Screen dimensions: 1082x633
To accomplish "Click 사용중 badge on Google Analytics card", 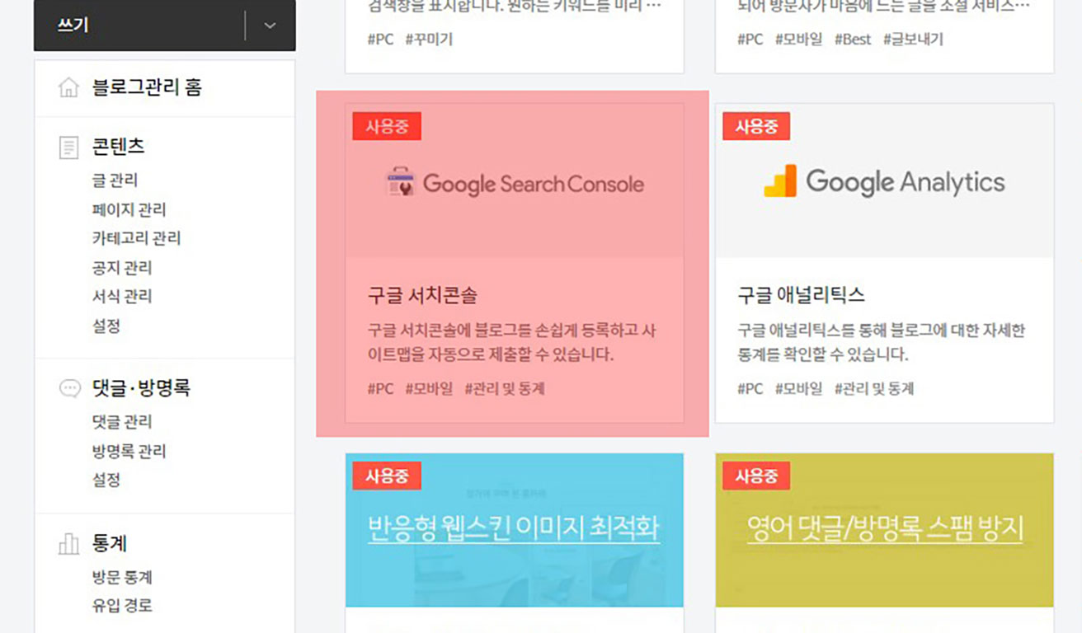I will pyautogui.click(x=756, y=126).
